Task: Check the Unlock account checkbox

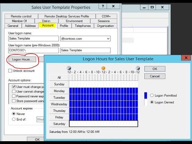Action: pos(10,71)
